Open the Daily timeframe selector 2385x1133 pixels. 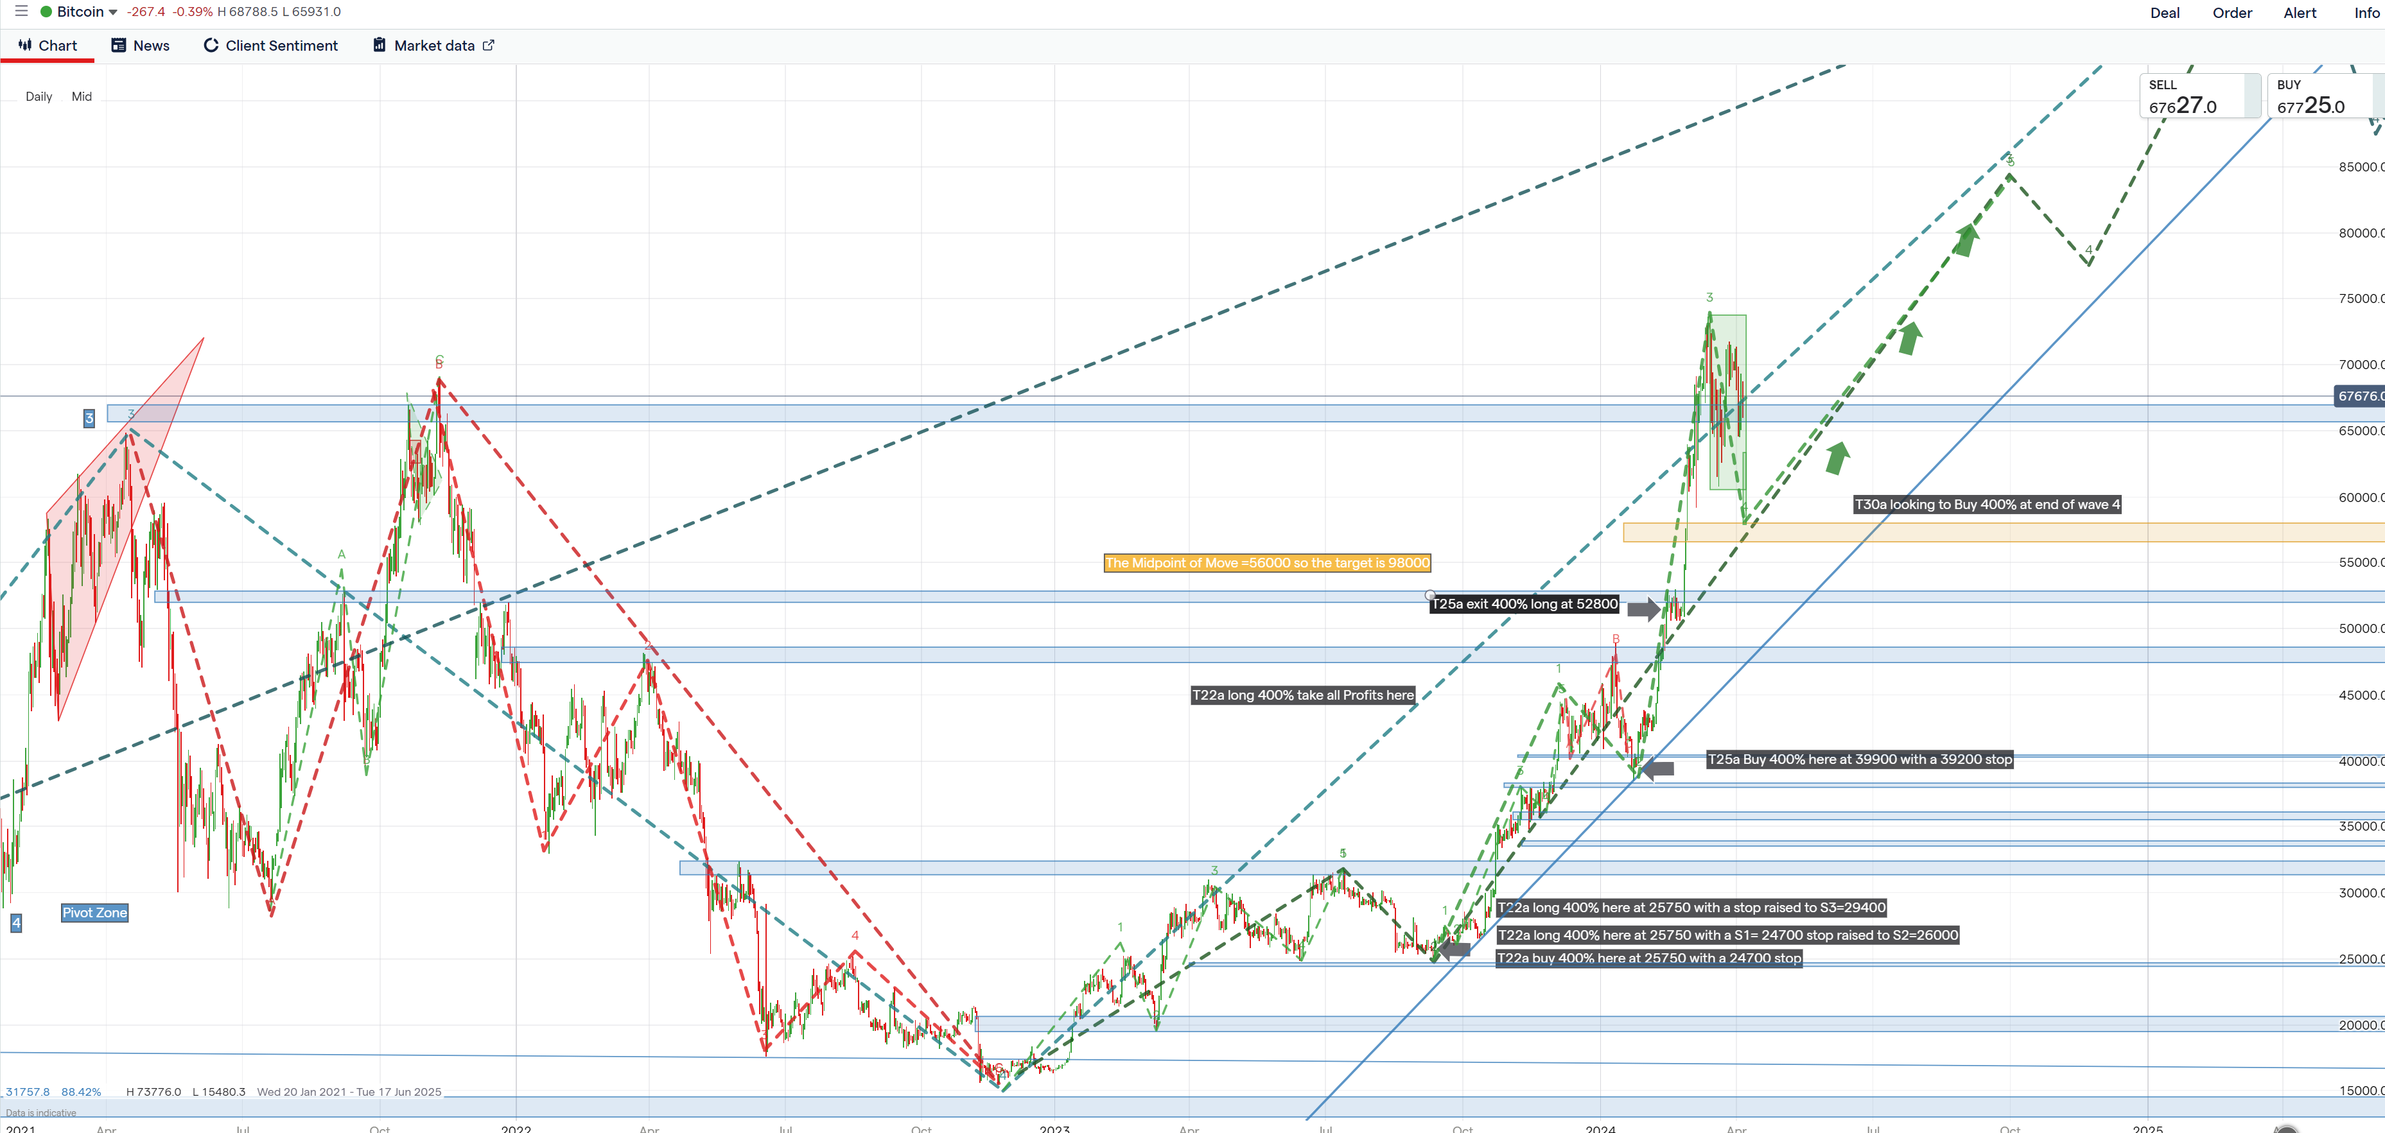click(x=39, y=96)
